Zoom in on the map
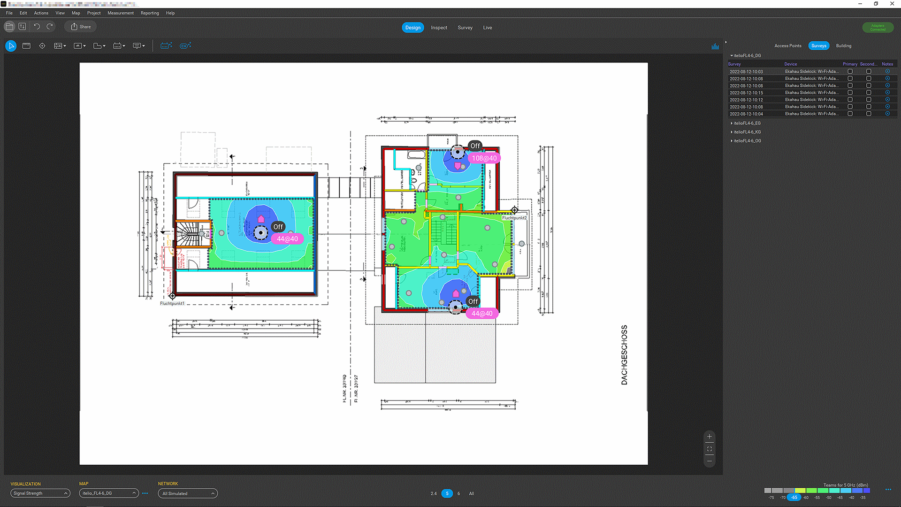The width and height of the screenshot is (901, 507). [710, 437]
